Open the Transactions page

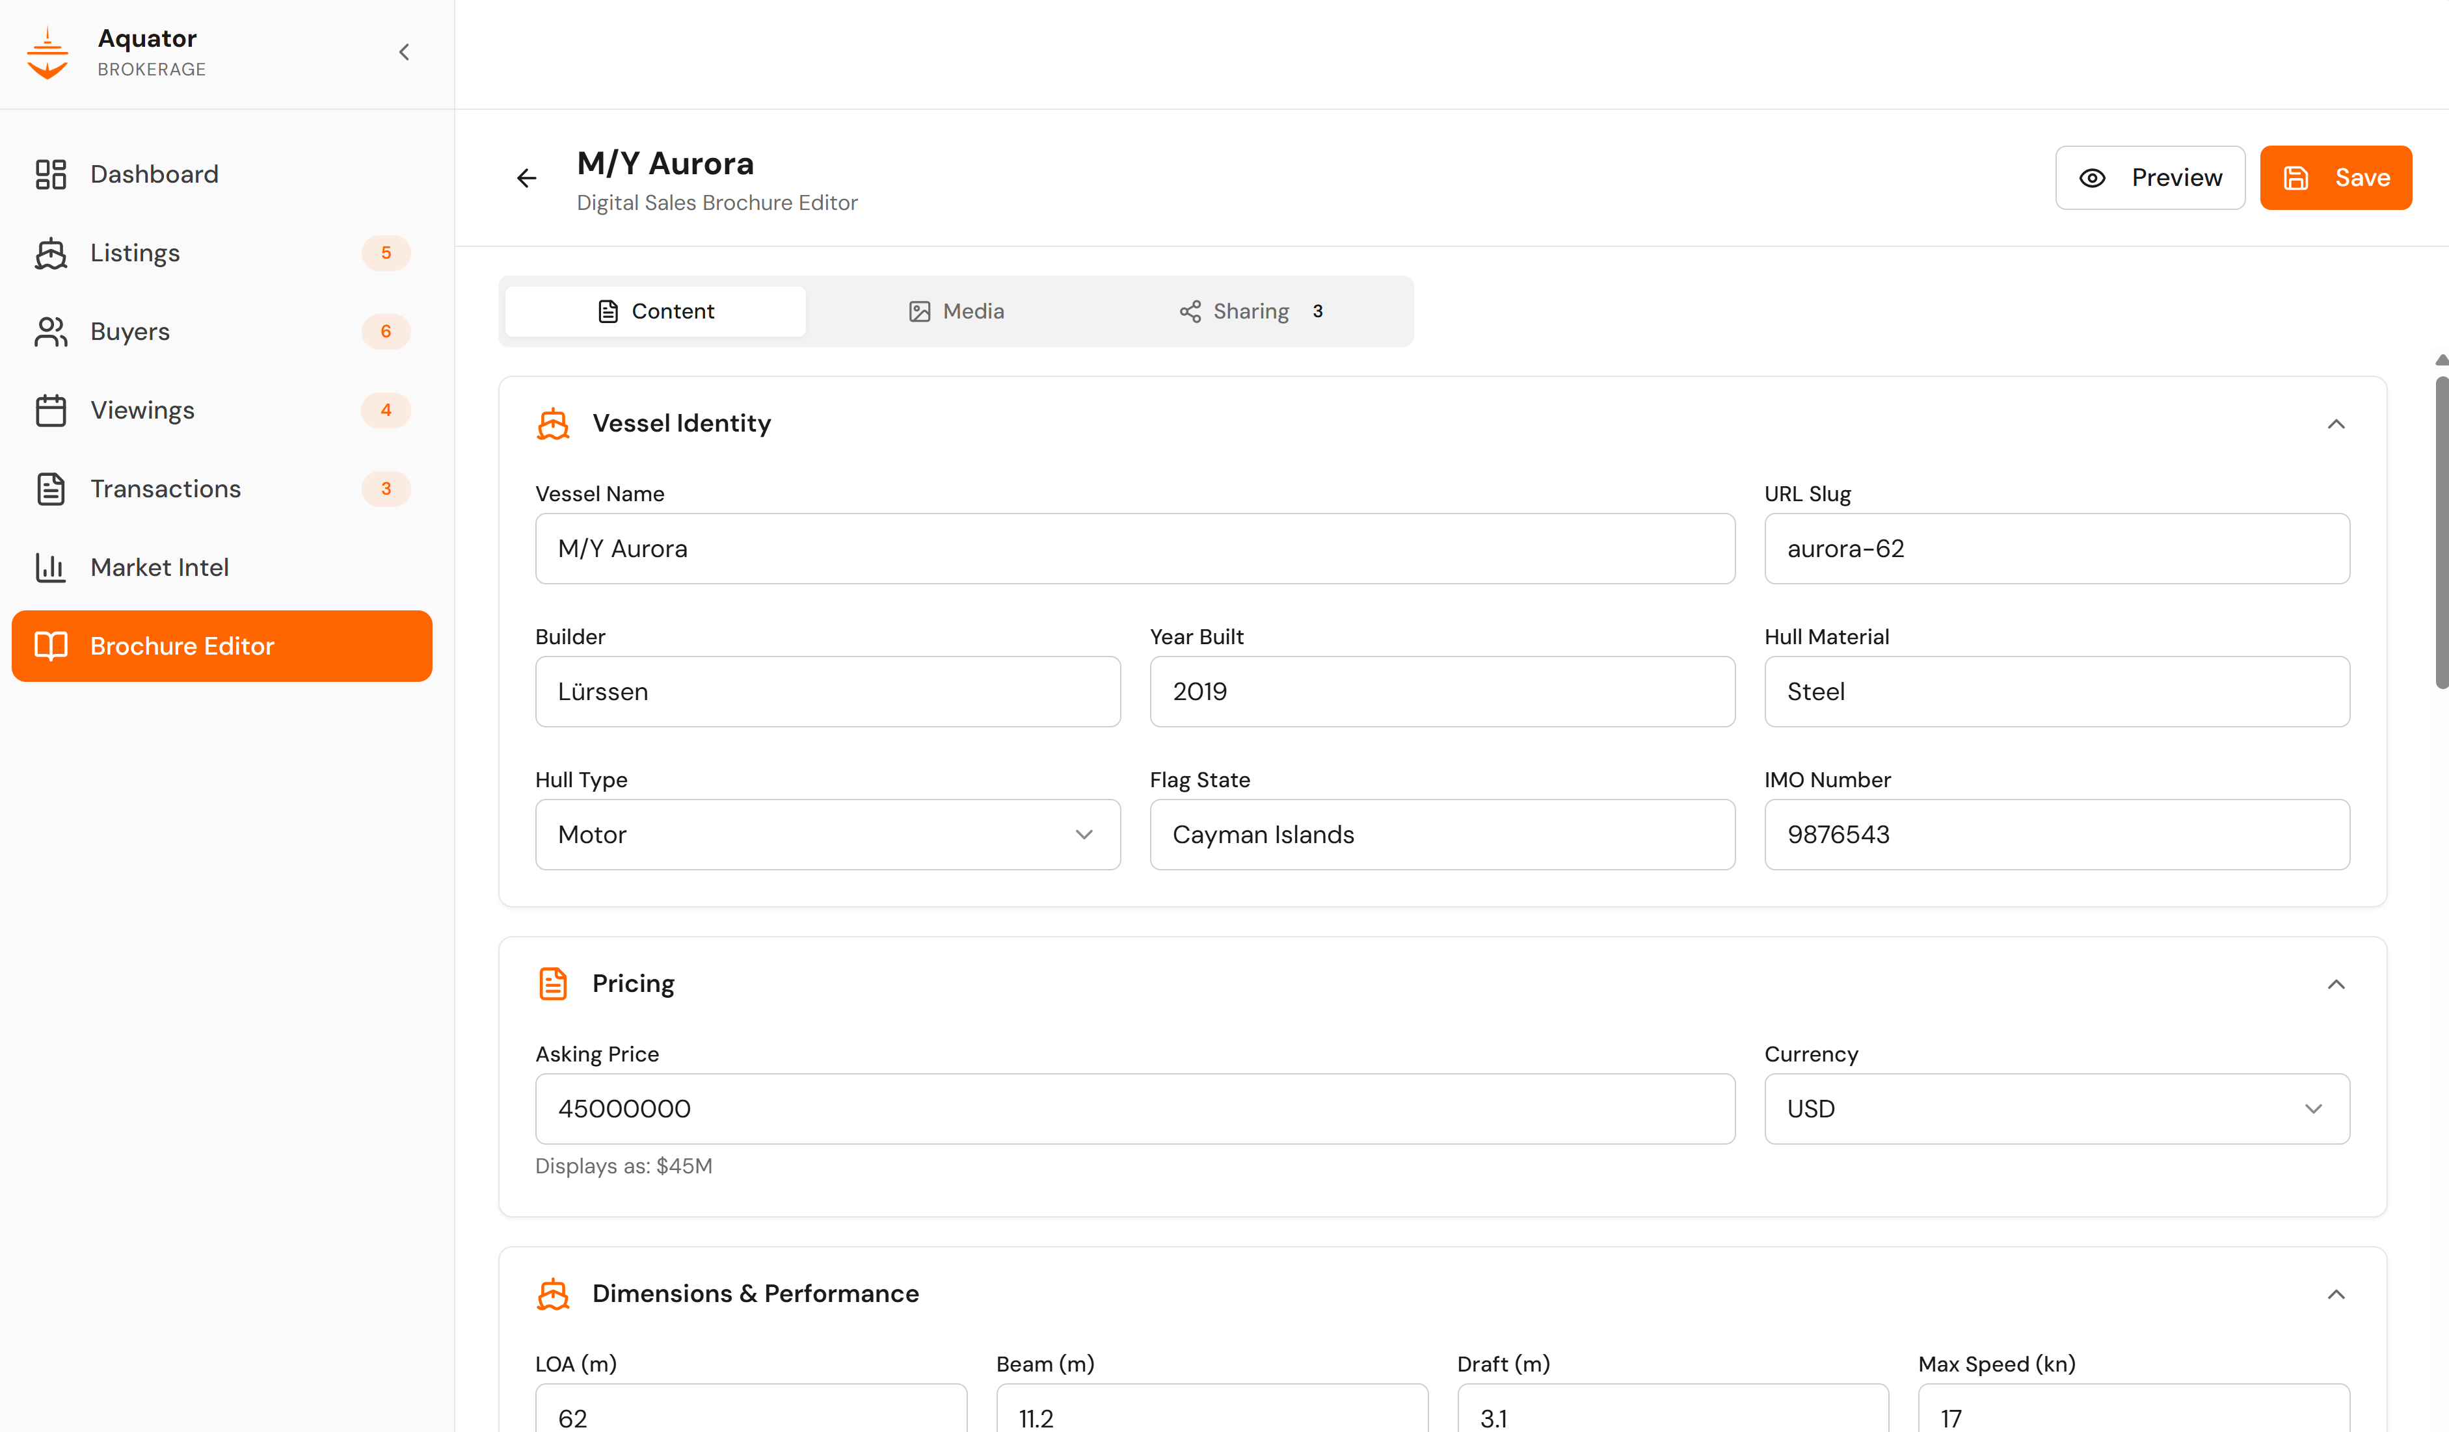coord(165,488)
